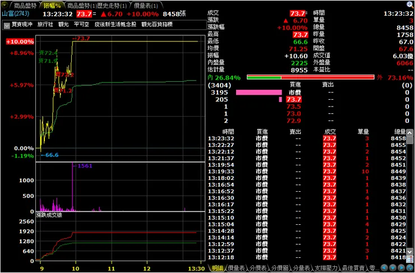Viewport: 415px width, 273px height.
Task: Click the 73.5 bid price in order book
Action: (x=294, y=107)
